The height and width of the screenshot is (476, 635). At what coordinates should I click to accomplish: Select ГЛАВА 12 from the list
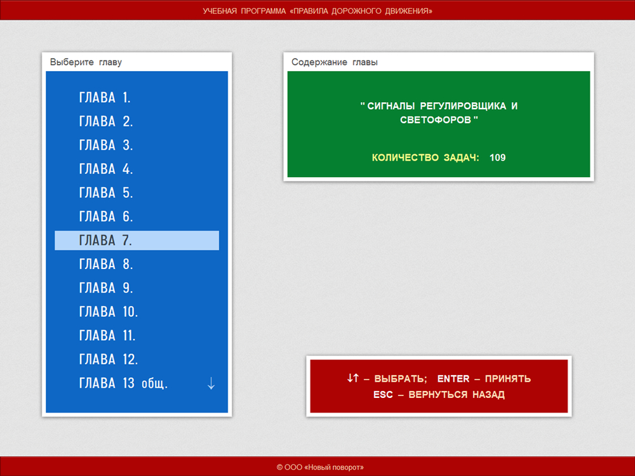pos(109,359)
